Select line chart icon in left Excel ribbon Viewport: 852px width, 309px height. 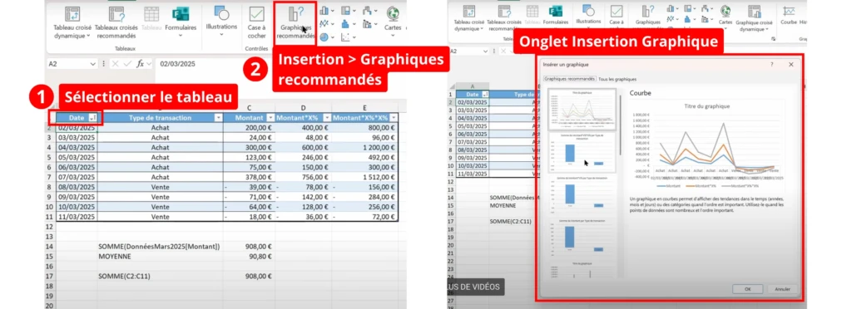[x=324, y=24]
